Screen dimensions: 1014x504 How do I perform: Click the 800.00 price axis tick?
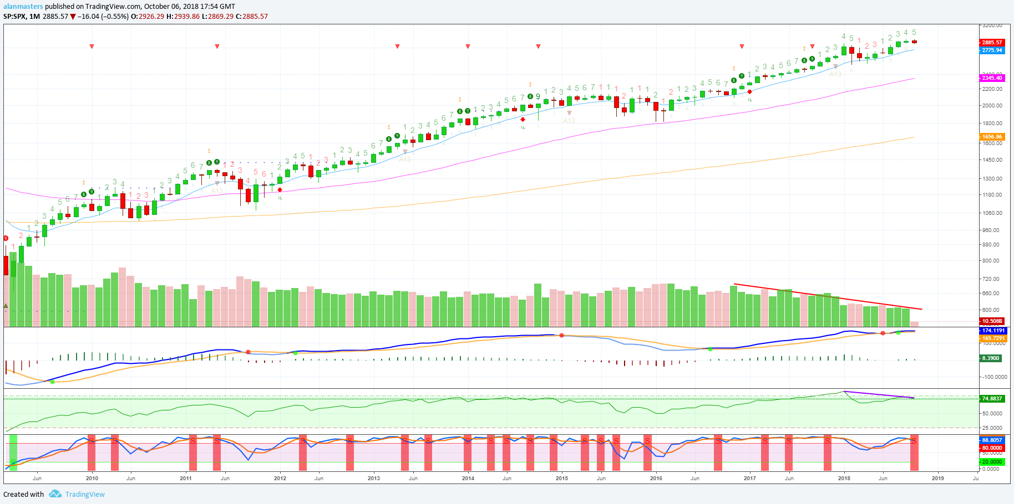[991, 261]
